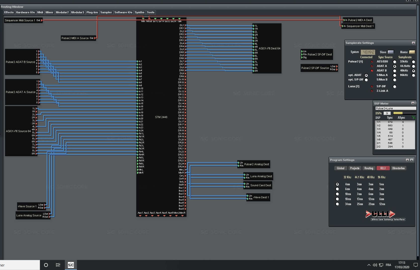Open the Plug-Ins menu
Image resolution: width=420 pixels, height=270 pixels.
[x=92, y=12]
